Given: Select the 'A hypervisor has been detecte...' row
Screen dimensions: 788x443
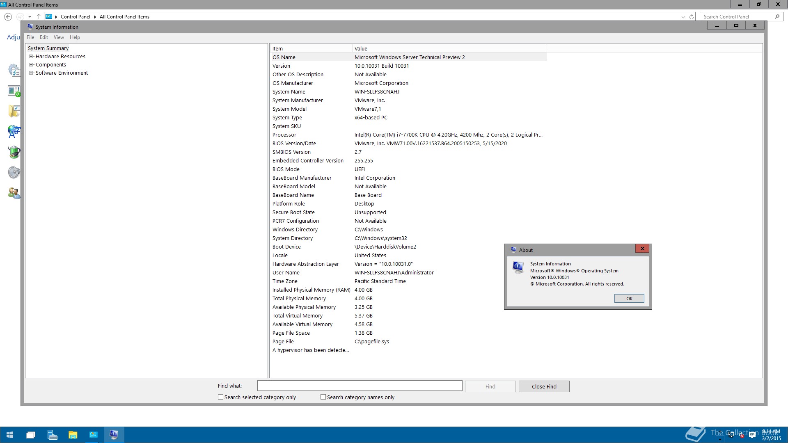Looking at the screenshot, I should click(408, 350).
